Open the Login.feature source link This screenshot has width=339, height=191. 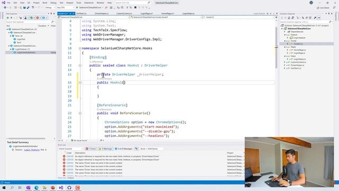(x=32, y=150)
